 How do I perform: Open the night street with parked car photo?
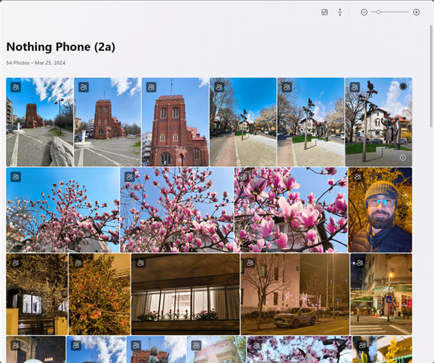pyautogui.click(x=295, y=294)
